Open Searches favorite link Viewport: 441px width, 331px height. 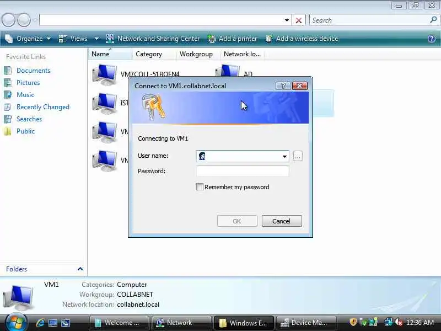pos(29,119)
